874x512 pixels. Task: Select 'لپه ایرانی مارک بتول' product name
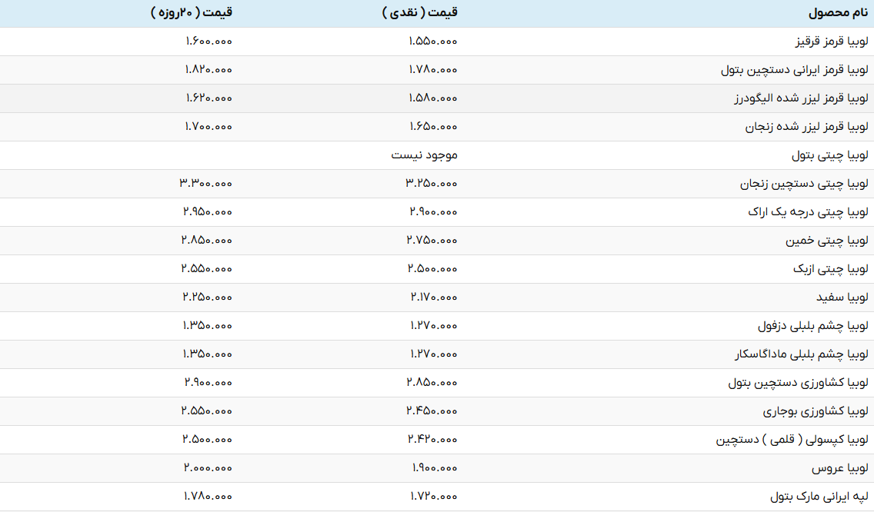[x=819, y=497]
